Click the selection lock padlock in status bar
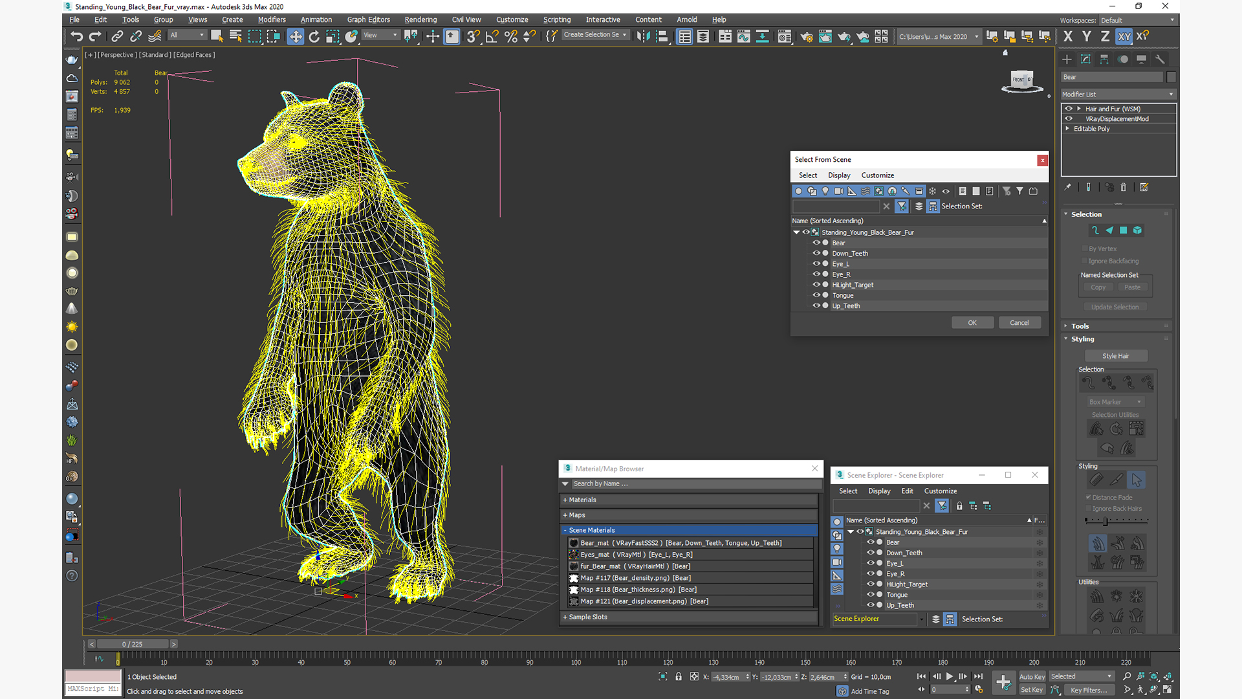Viewport: 1242px width, 699px height. [679, 676]
